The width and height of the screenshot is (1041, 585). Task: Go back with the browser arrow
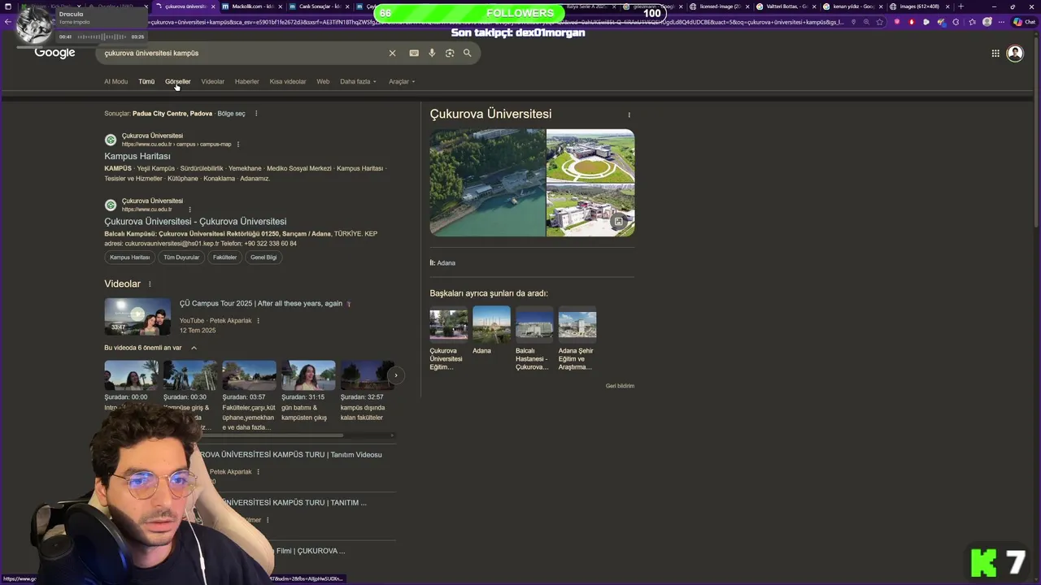click(7, 22)
